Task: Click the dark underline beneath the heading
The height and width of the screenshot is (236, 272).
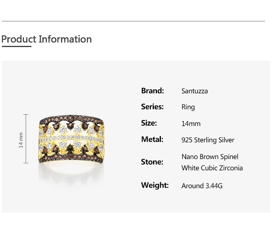Action: click(x=16, y=47)
